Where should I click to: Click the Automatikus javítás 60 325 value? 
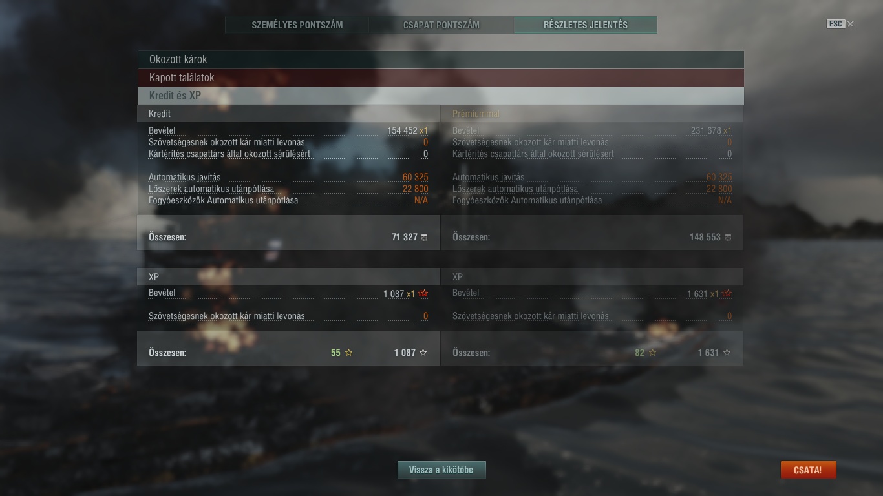415,177
